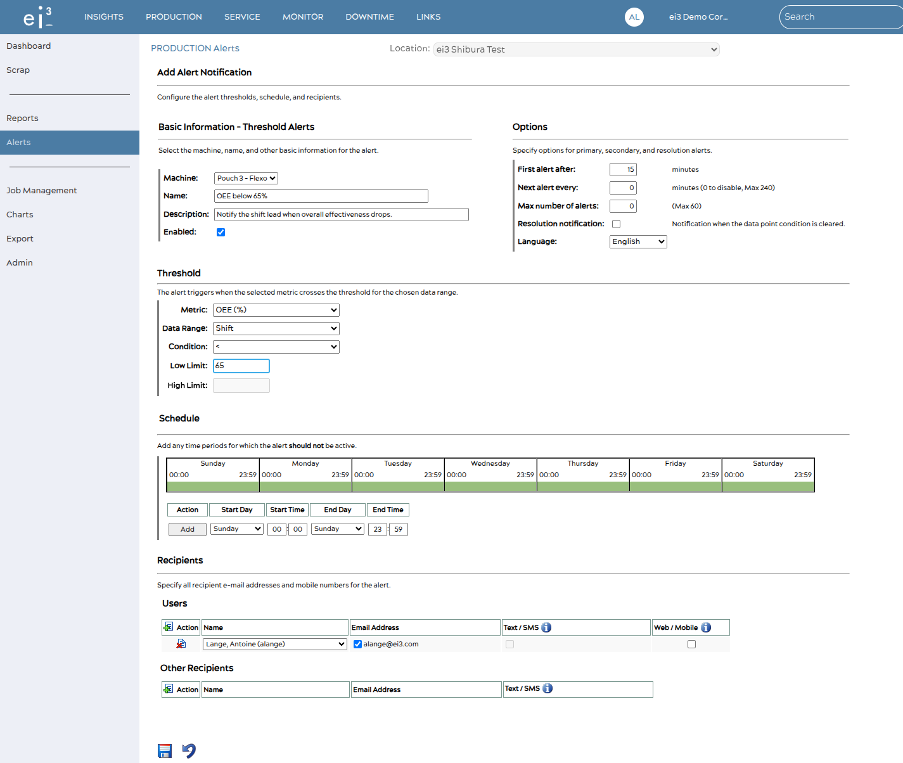This screenshot has width=903, height=763.
Task: Click the First alert after field
Action: [x=623, y=170]
